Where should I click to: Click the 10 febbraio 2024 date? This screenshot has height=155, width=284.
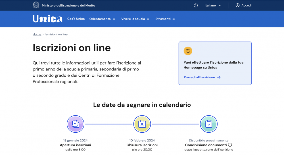(x=142, y=140)
